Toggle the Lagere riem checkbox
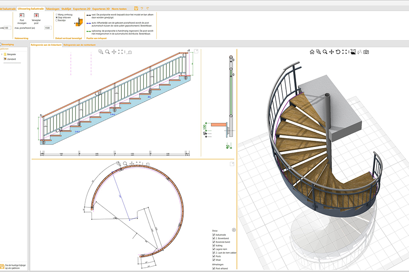This screenshot has width=409, height=272. [x=213, y=249]
